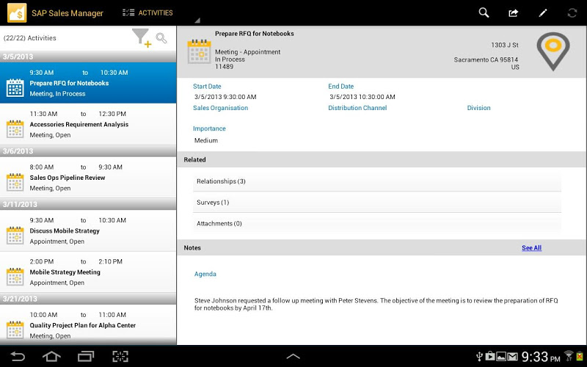
Task: Click the USB status icon
Action: [479, 357]
